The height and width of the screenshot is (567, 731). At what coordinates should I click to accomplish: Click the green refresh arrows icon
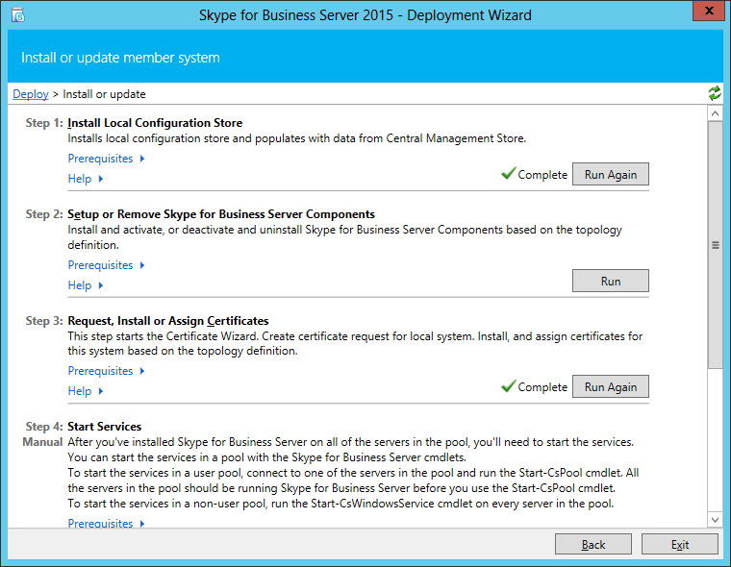tap(715, 93)
